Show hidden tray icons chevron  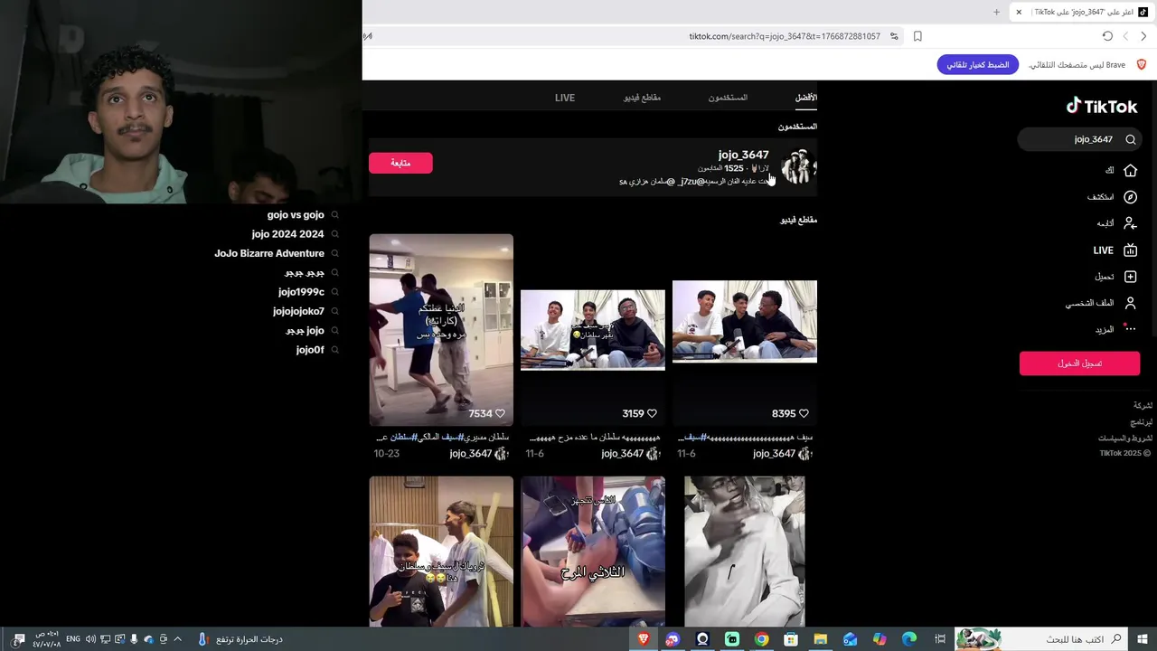pyautogui.click(x=177, y=639)
